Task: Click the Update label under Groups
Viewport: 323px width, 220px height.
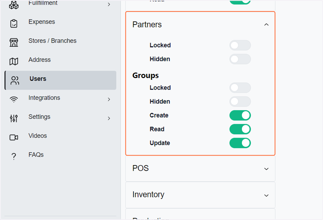Action: [x=160, y=143]
